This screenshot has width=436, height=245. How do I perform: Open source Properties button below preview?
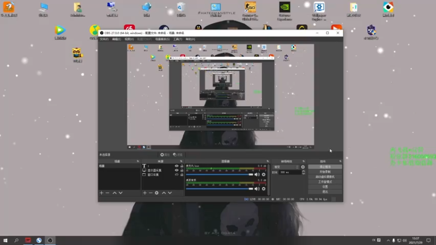[x=165, y=155]
